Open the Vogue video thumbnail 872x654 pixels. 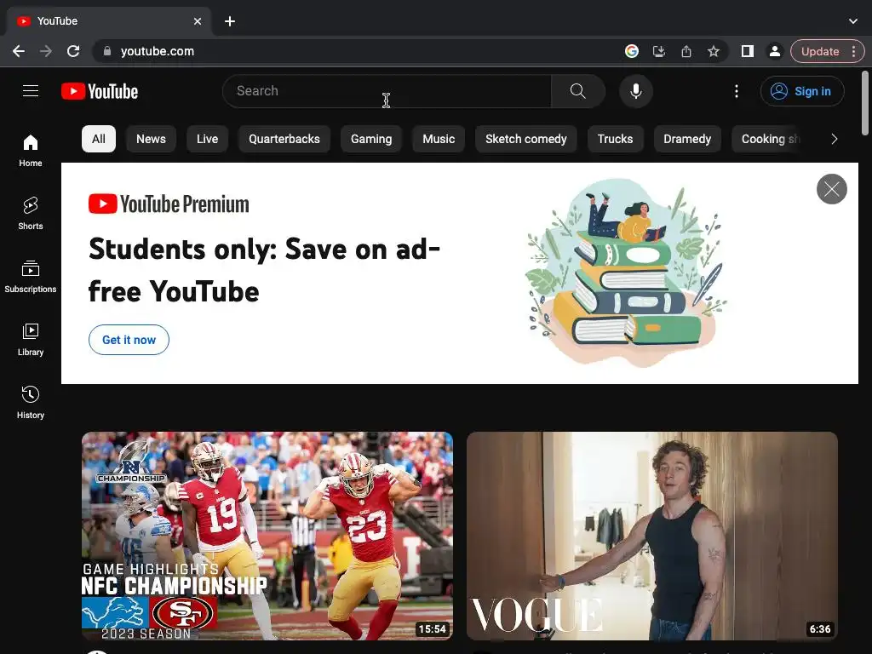point(652,536)
